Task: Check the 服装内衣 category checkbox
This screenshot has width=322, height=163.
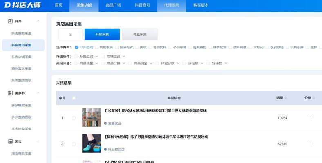Action: pos(117,47)
